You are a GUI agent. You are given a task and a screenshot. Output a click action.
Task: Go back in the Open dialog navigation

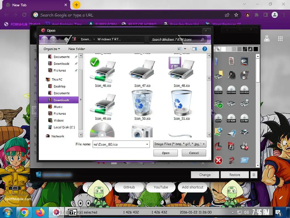44,39
